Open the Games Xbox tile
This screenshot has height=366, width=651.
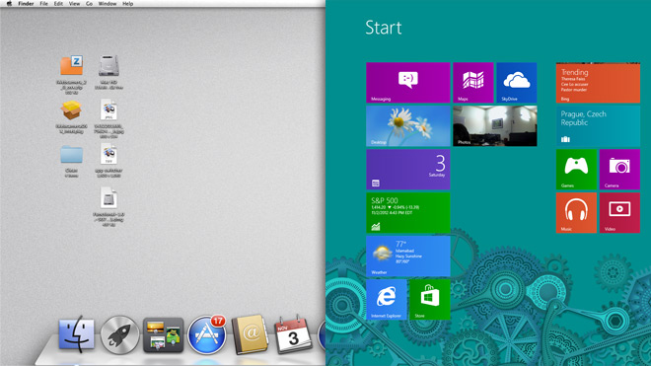[x=576, y=169]
